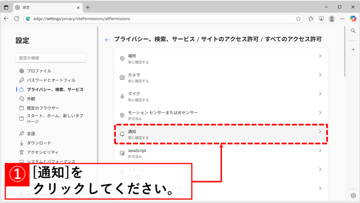Open the Settings and more ellipsis menu
The width and height of the screenshot is (360, 203).
[x=342, y=19]
